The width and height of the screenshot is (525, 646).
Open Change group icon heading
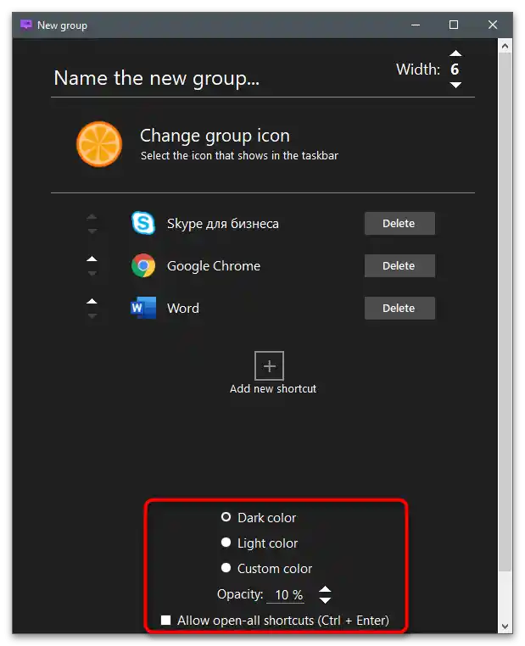(x=215, y=136)
